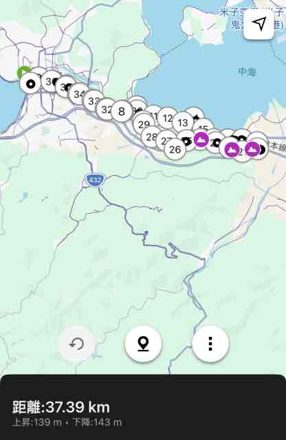Tap waypoint marker 13

pos(183,122)
